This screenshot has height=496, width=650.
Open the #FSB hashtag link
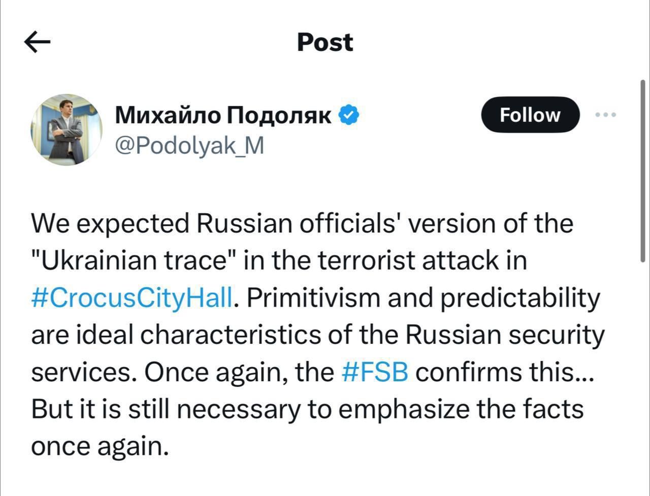375,372
